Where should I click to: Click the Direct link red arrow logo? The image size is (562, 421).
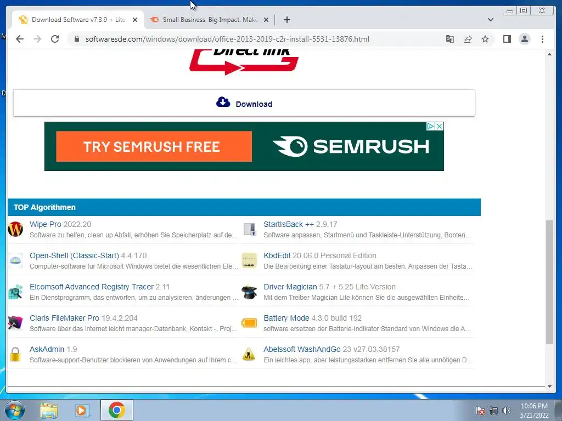pyautogui.click(x=244, y=62)
